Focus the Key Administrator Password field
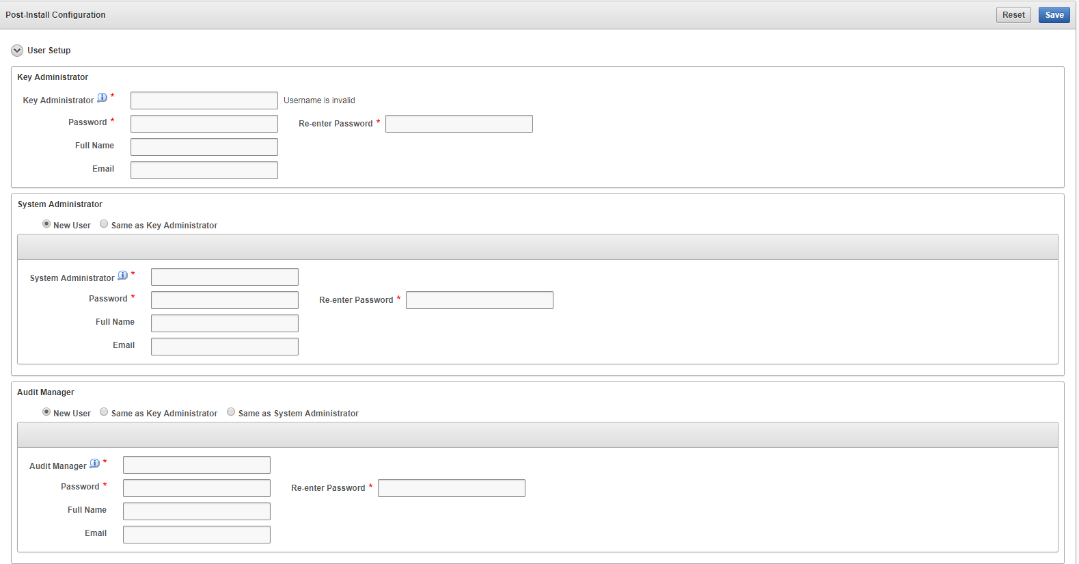The image size is (1079, 564). pos(204,124)
